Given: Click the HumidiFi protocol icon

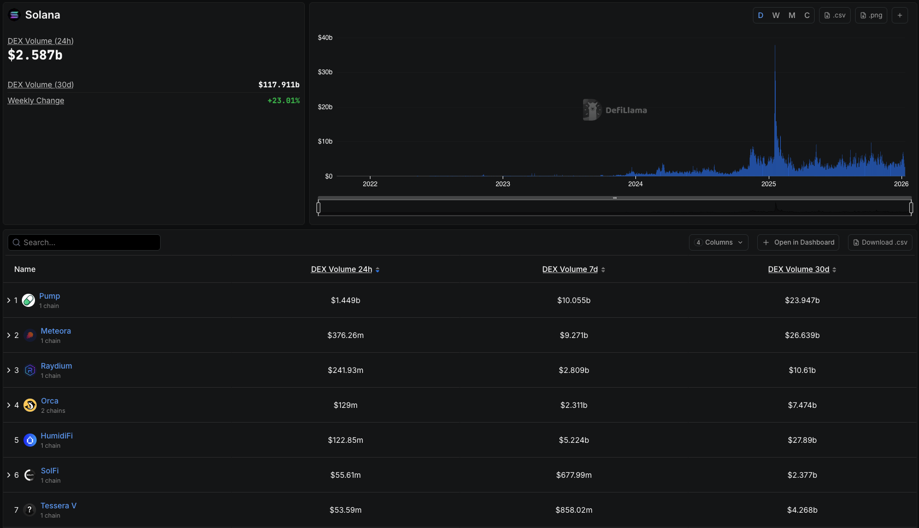Looking at the screenshot, I should tap(30, 440).
